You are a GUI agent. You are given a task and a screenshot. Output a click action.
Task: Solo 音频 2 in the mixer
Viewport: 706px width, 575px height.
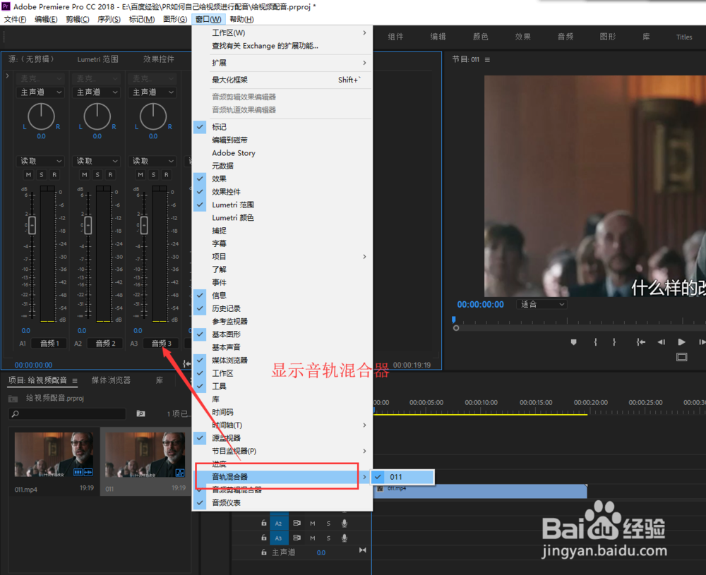click(97, 174)
